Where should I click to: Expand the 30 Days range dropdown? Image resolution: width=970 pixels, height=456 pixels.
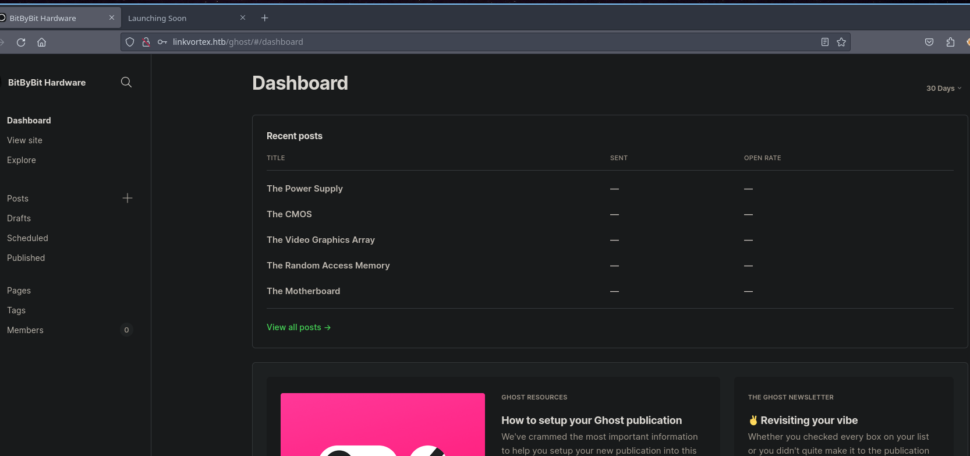[944, 89]
